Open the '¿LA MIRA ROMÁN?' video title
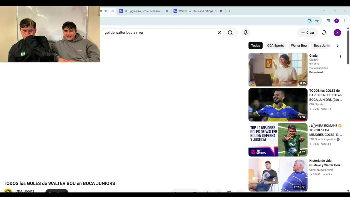 click(x=326, y=130)
